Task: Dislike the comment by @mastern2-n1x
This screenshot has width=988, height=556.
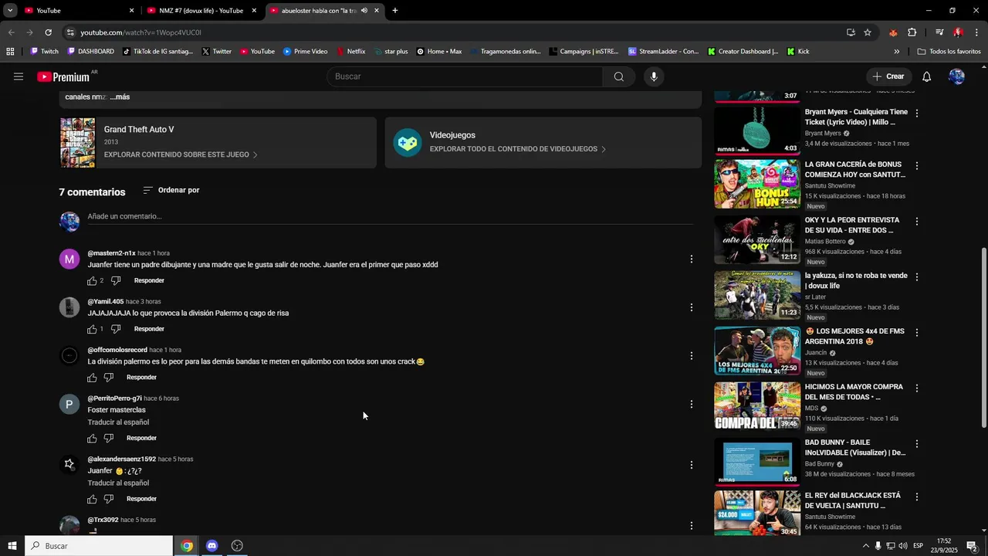Action: click(116, 280)
